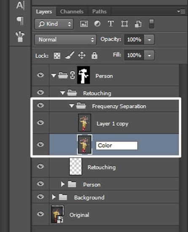
Task: Click the Background group folder icon
Action: [x=63, y=197]
